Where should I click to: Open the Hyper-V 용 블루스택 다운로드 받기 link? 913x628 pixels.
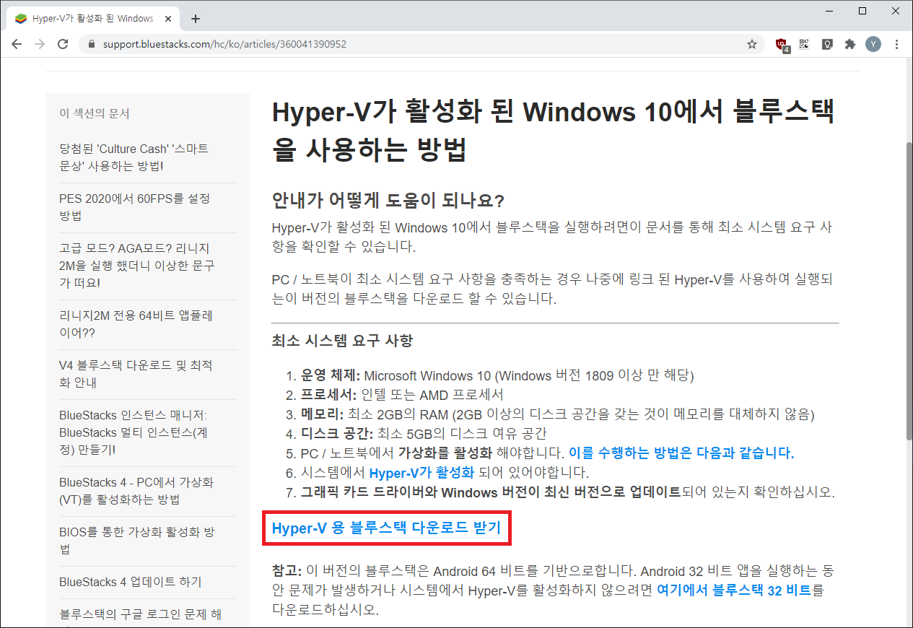(x=386, y=528)
